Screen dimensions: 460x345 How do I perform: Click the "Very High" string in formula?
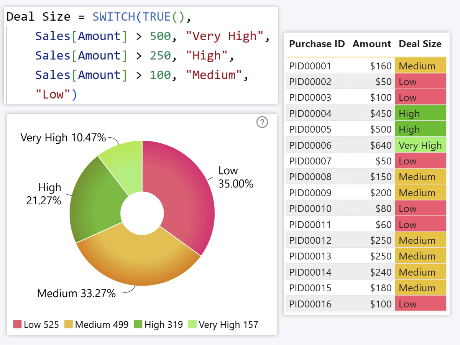pos(225,36)
